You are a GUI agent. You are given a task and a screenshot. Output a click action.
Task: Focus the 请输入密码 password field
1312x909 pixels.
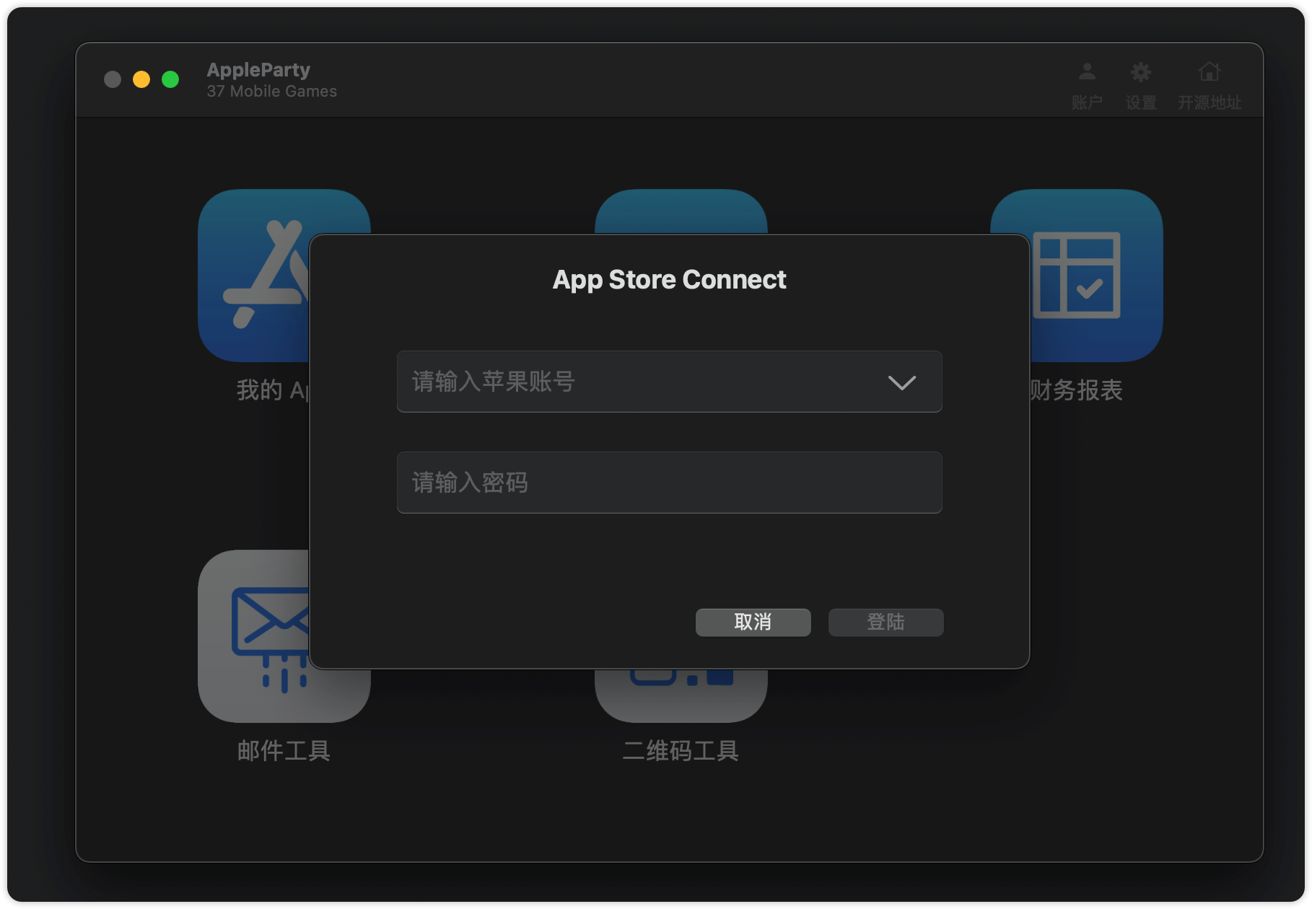[x=669, y=483]
